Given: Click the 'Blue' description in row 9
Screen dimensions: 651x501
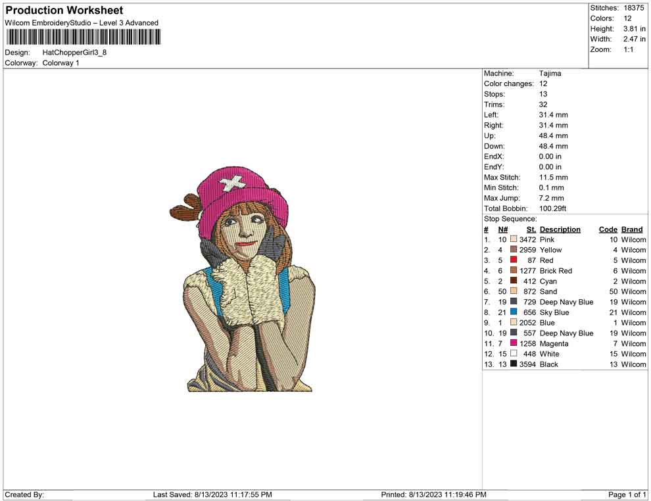Looking at the screenshot, I should pyautogui.click(x=547, y=323).
